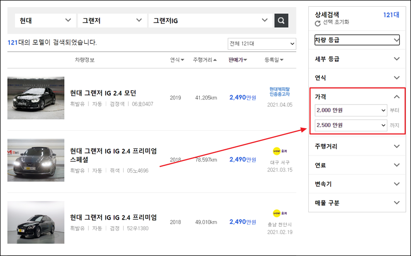This screenshot has width=411, height=256.
Task: Click the 선택 초기화 reset icon
Action: pyautogui.click(x=317, y=23)
